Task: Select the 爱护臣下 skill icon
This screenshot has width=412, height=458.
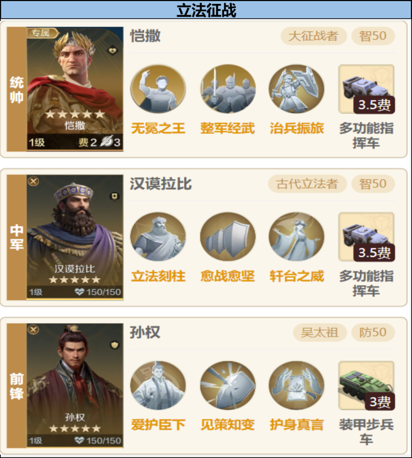Action: click(158, 385)
